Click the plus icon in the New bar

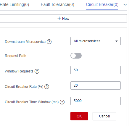point(59,18)
